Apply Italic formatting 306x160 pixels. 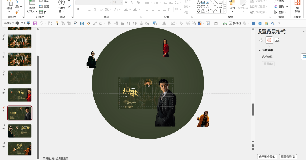(84, 9)
